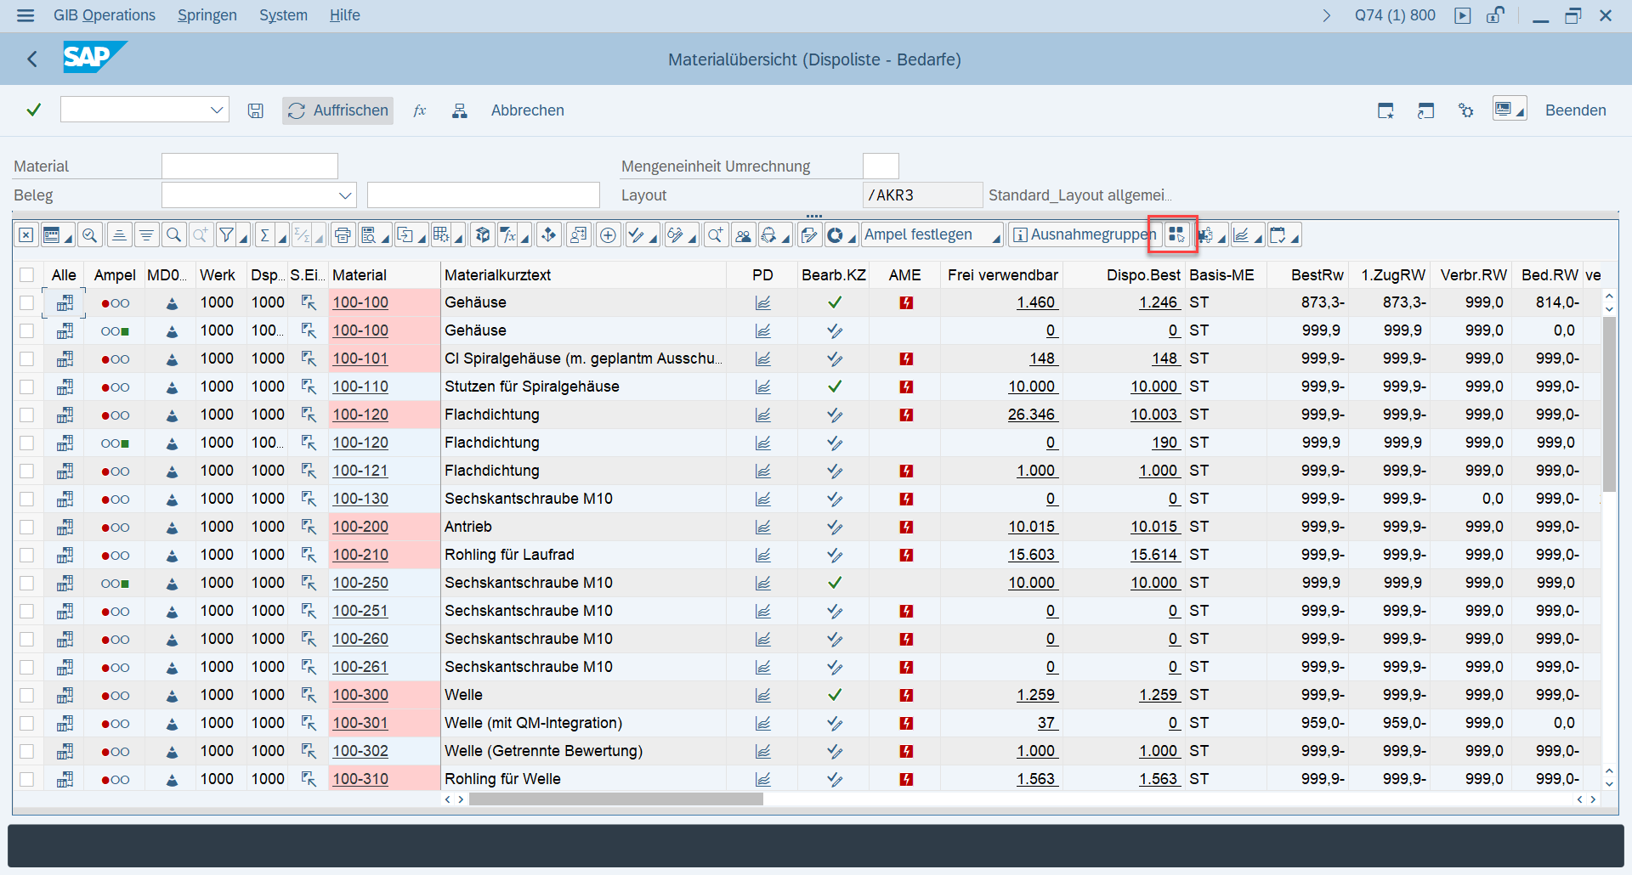Click the save diskette icon near Auffrischen
The width and height of the screenshot is (1632, 875).
(x=255, y=110)
